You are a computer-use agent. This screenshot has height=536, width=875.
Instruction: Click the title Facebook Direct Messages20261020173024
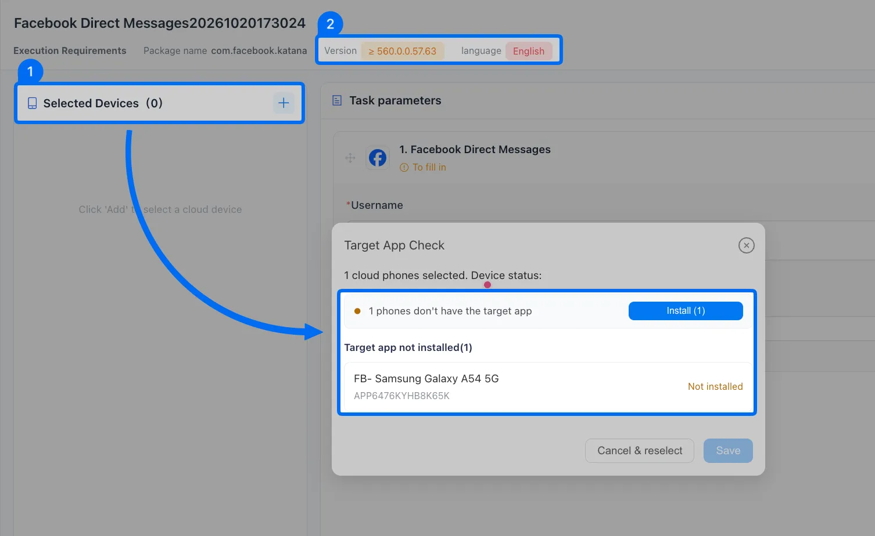(x=160, y=23)
